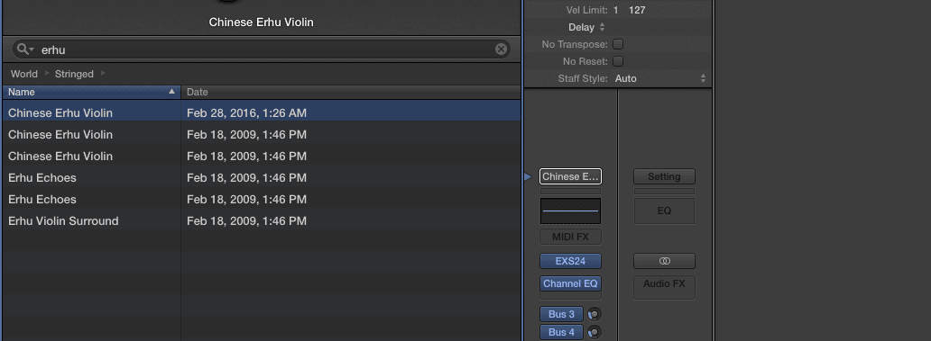931x341 pixels.
Task: Open the Delay parameter popup
Action: (x=586, y=27)
